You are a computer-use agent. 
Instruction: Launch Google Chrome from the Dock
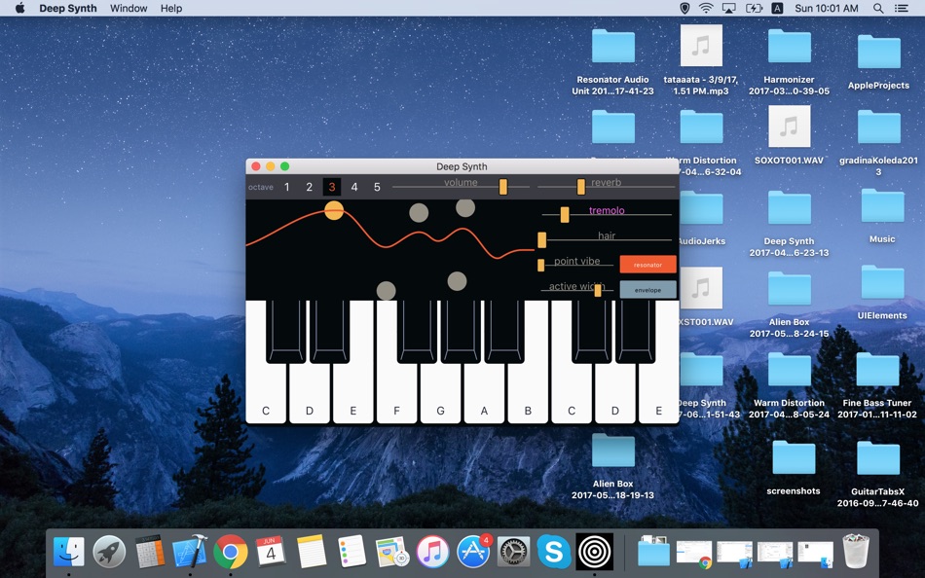point(231,552)
